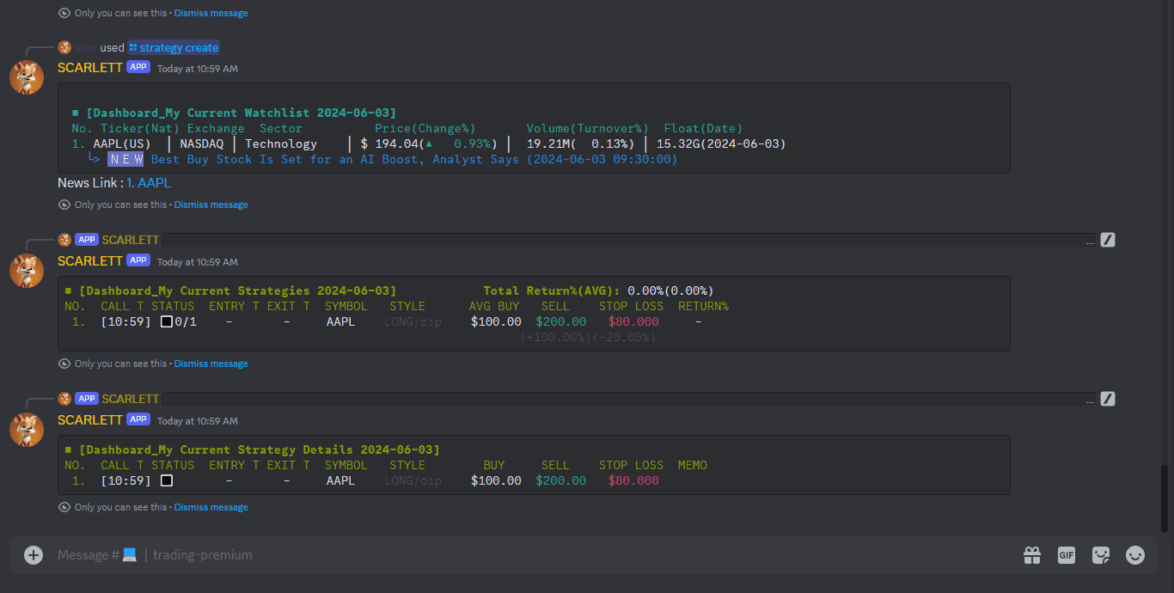
Task: Click the 'Best Buy Stock Is Set for an AI Boost' headline
Action: tap(288, 159)
